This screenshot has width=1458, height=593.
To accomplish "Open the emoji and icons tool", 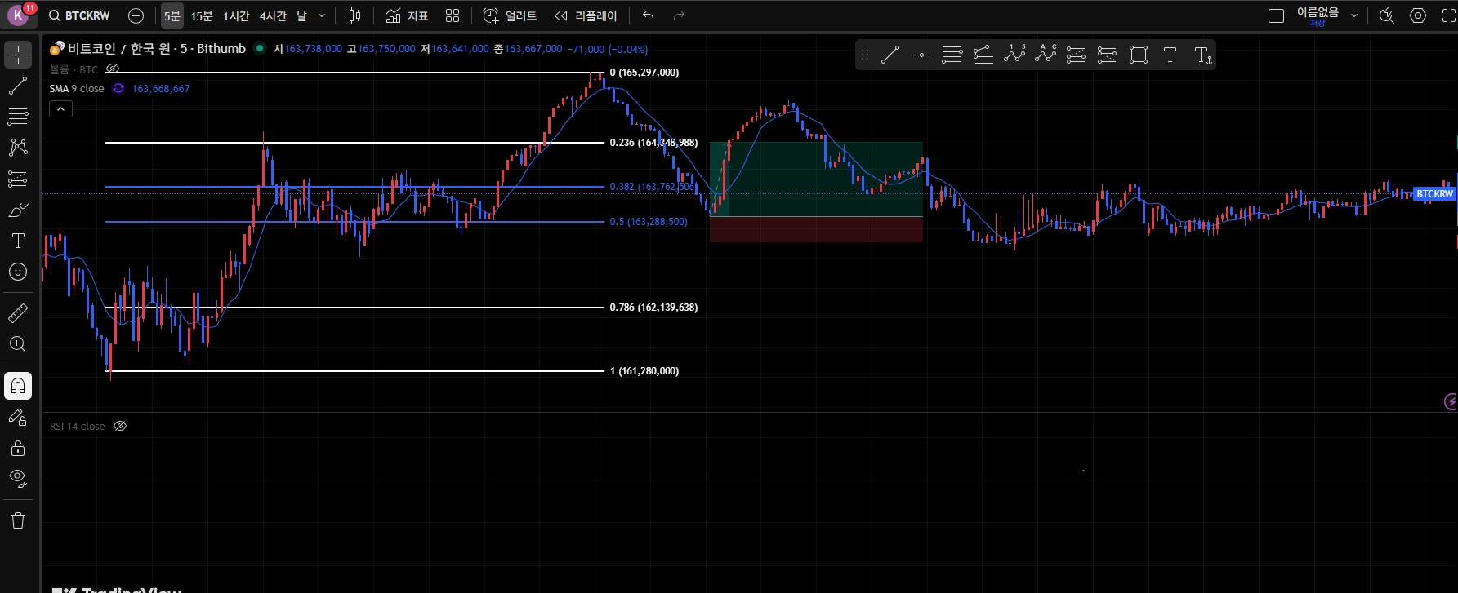I will tap(18, 272).
